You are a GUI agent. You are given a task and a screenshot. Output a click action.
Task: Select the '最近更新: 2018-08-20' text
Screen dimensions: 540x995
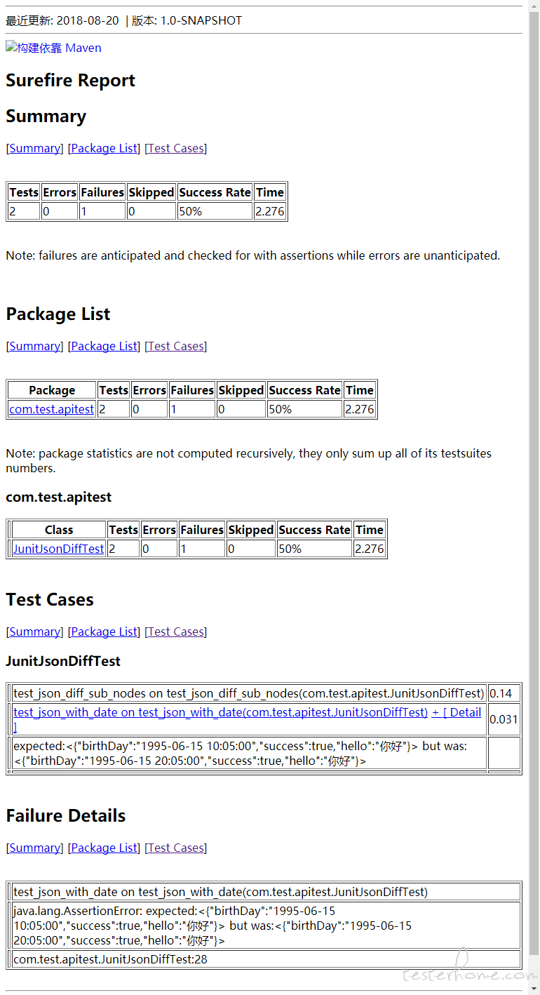click(x=62, y=20)
